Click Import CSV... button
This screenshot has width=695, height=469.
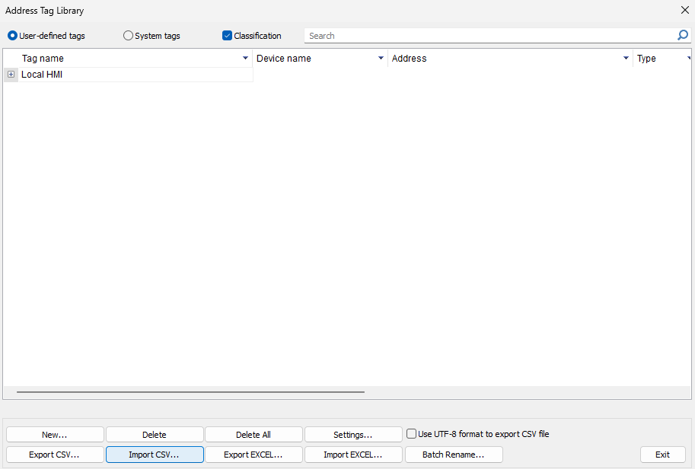coord(155,455)
